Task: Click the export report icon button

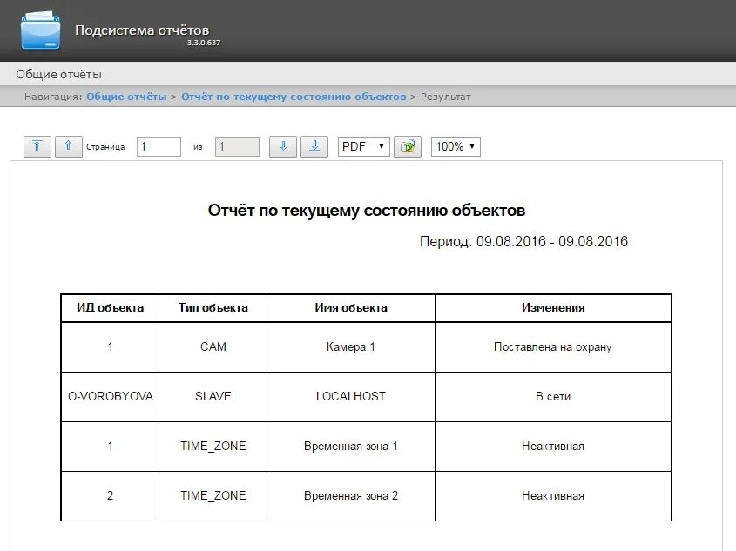Action: (x=408, y=146)
